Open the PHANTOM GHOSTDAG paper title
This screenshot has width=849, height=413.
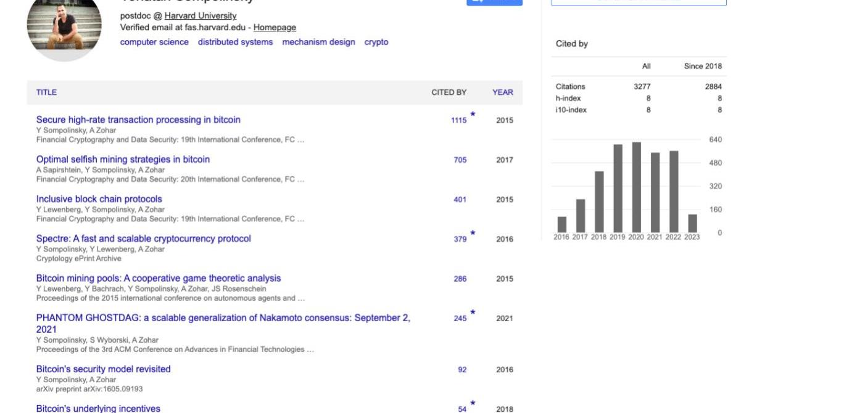(223, 319)
